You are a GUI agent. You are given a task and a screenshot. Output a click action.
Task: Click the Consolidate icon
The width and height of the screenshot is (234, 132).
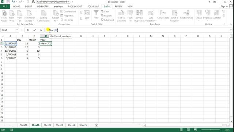click(163, 15)
